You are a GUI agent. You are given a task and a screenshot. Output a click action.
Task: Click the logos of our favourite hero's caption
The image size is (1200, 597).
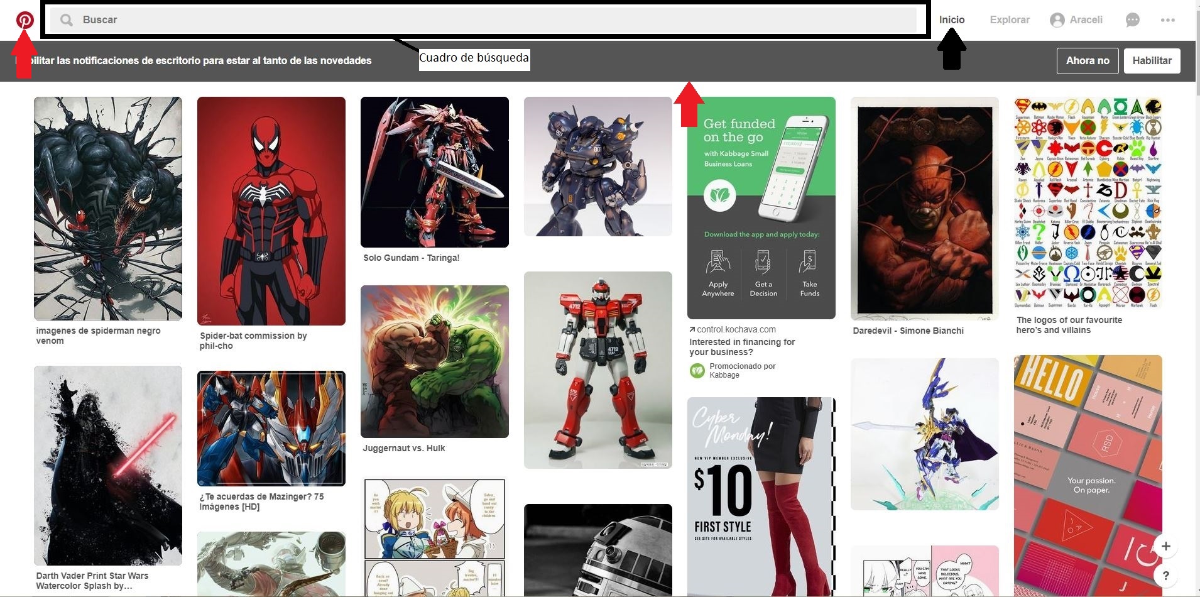pyautogui.click(x=1069, y=325)
